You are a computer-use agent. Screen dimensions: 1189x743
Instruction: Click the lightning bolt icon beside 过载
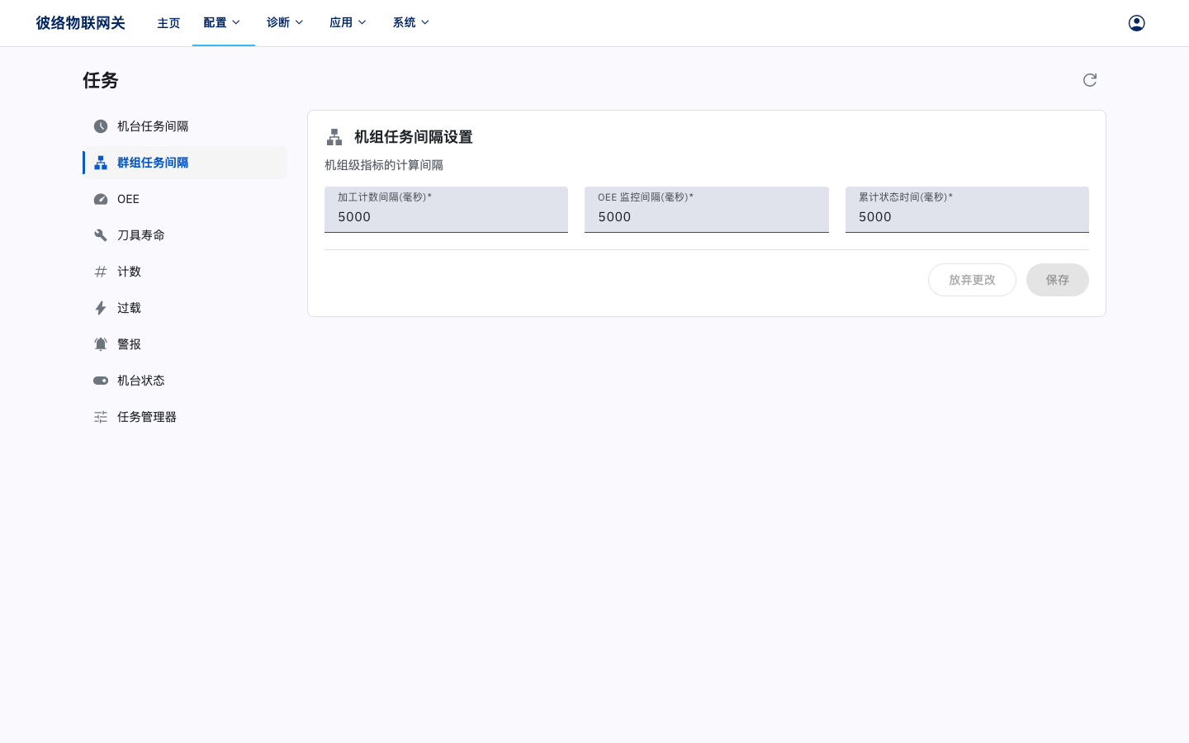(101, 308)
